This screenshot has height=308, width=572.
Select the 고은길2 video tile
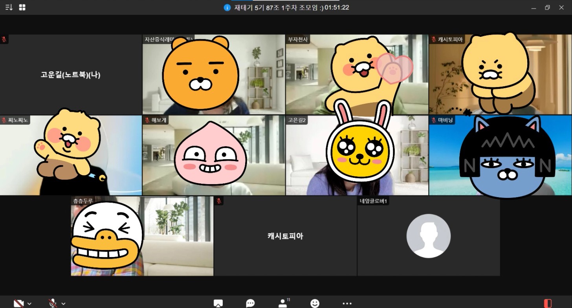pyautogui.click(x=357, y=155)
